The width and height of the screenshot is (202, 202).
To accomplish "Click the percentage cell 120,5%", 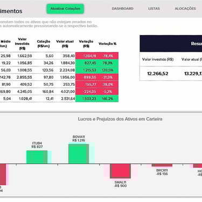I will tap(108, 70).
